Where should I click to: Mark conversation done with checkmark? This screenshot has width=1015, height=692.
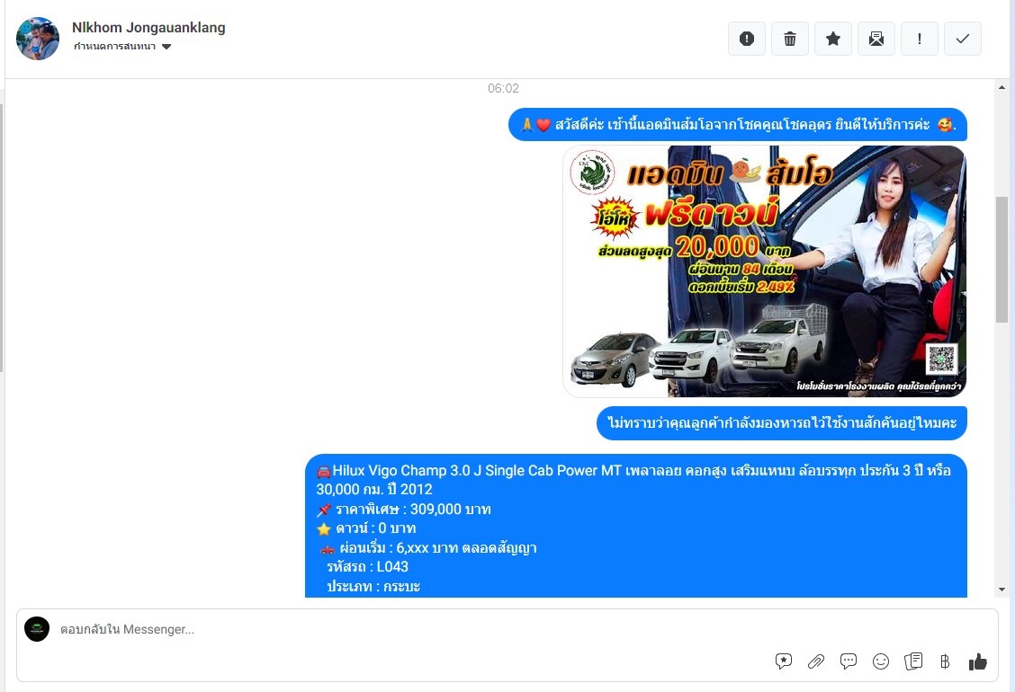point(963,39)
